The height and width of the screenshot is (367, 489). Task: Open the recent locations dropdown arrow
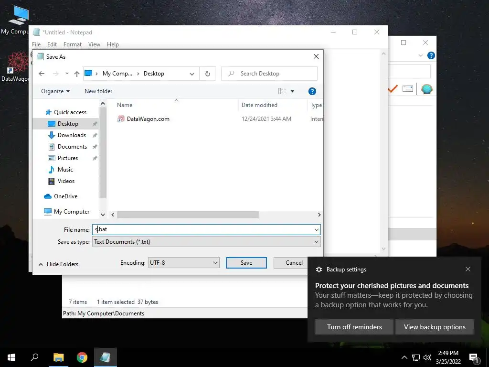point(67,74)
